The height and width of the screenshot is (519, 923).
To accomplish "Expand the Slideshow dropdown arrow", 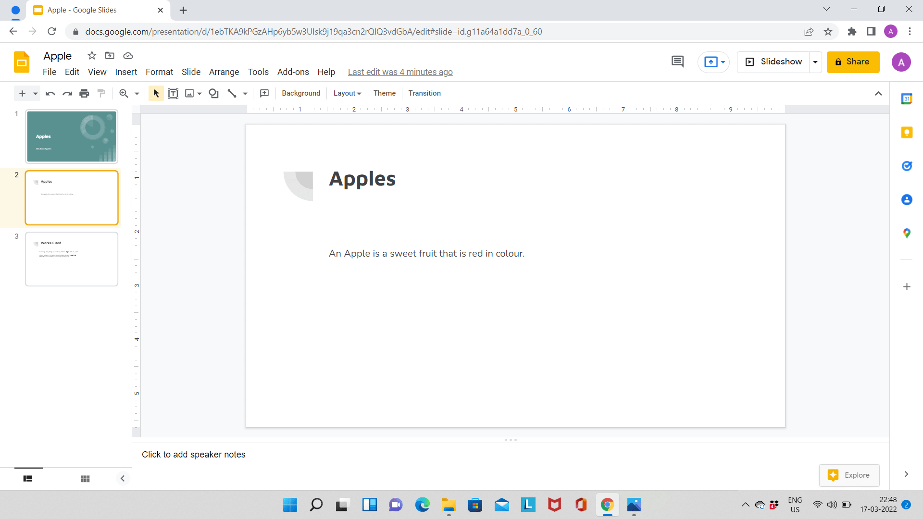I will click(815, 62).
